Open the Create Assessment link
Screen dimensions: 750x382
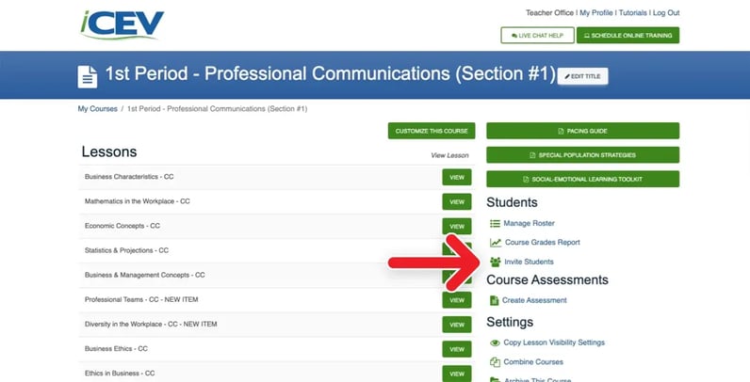[x=534, y=300]
